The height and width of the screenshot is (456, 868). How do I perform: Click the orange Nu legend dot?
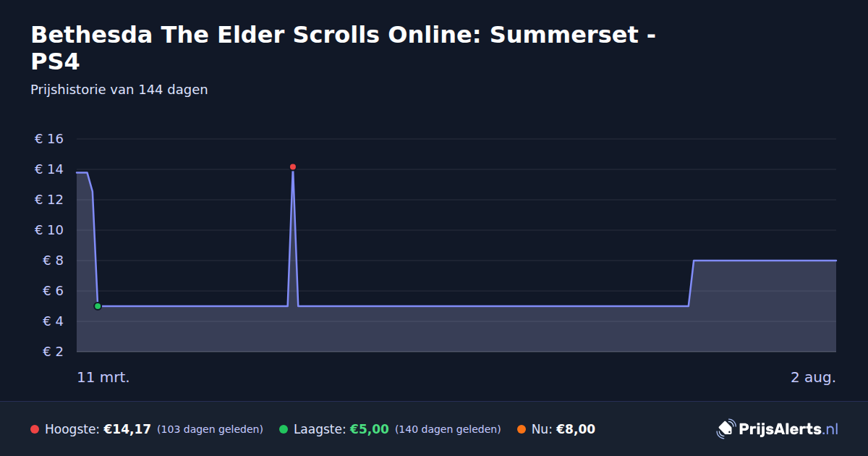[x=522, y=429]
